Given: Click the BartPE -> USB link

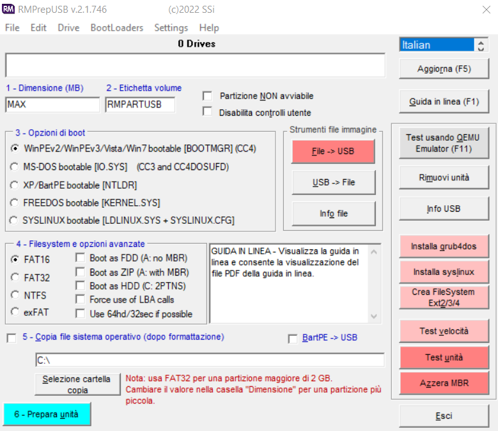Looking at the screenshot, I should (330, 337).
